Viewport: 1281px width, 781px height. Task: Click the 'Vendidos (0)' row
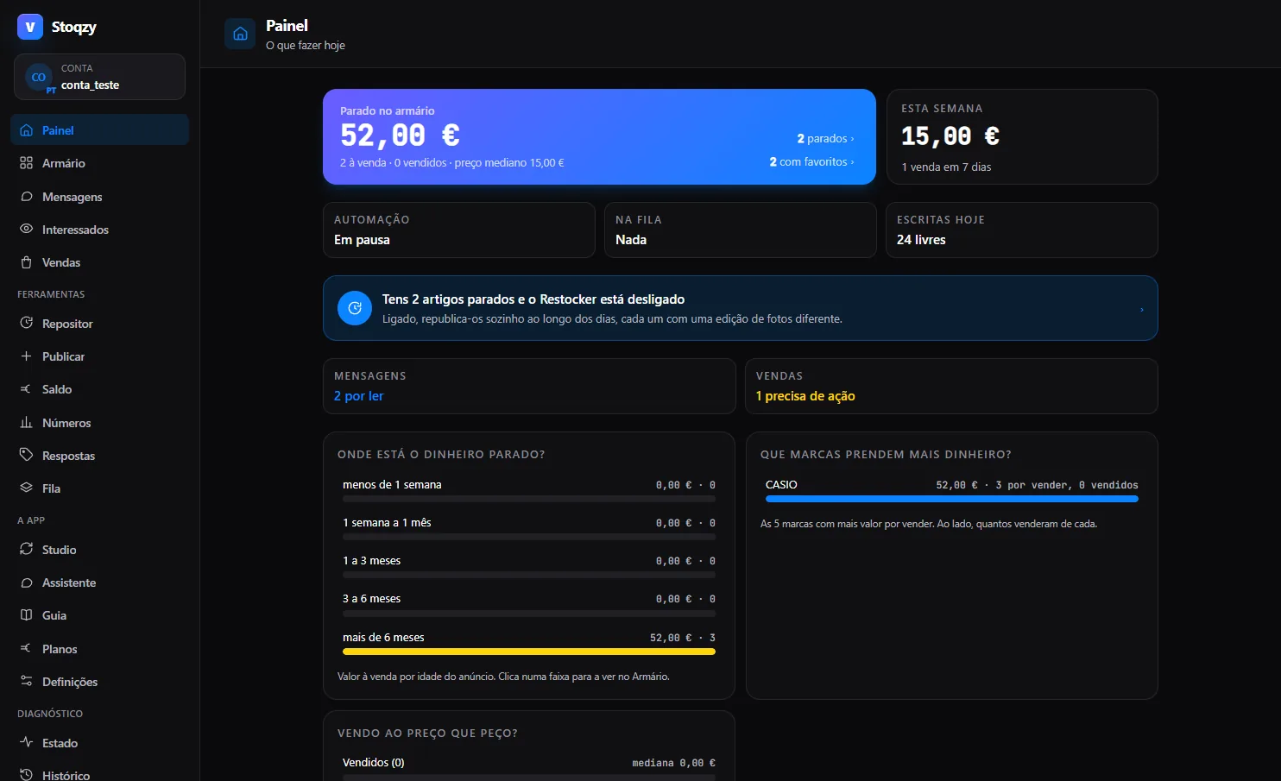pyautogui.click(x=529, y=766)
